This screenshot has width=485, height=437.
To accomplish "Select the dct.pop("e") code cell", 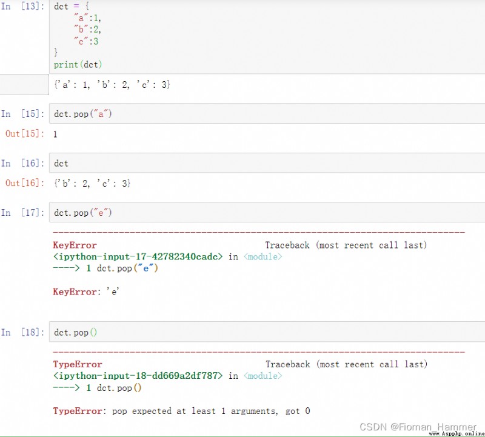I will tap(267, 213).
